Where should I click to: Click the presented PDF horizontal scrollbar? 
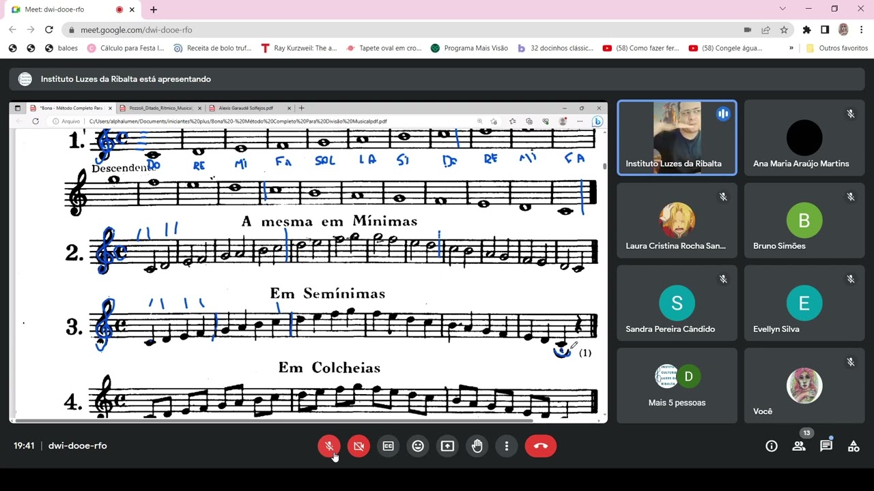273,420
